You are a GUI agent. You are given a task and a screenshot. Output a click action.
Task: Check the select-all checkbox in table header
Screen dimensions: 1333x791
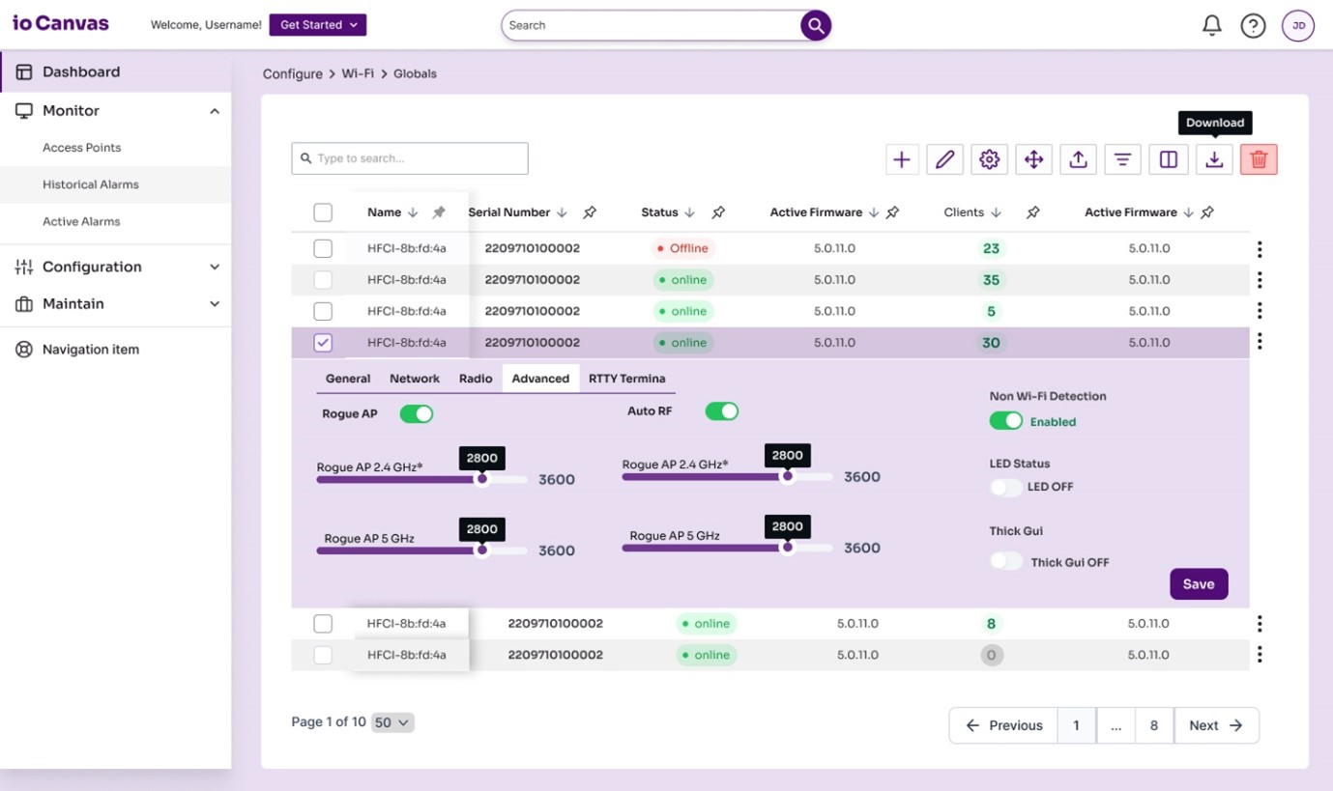[x=323, y=212]
